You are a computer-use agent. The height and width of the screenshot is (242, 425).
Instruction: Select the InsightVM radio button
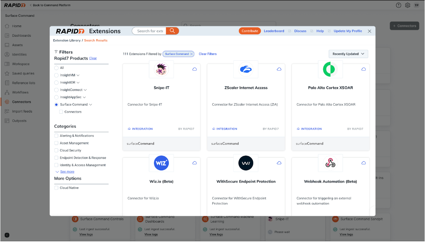[56, 75]
